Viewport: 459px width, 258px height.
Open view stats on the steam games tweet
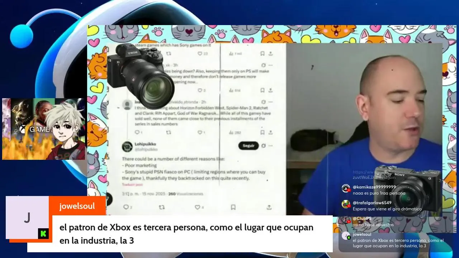click(235, 54)
